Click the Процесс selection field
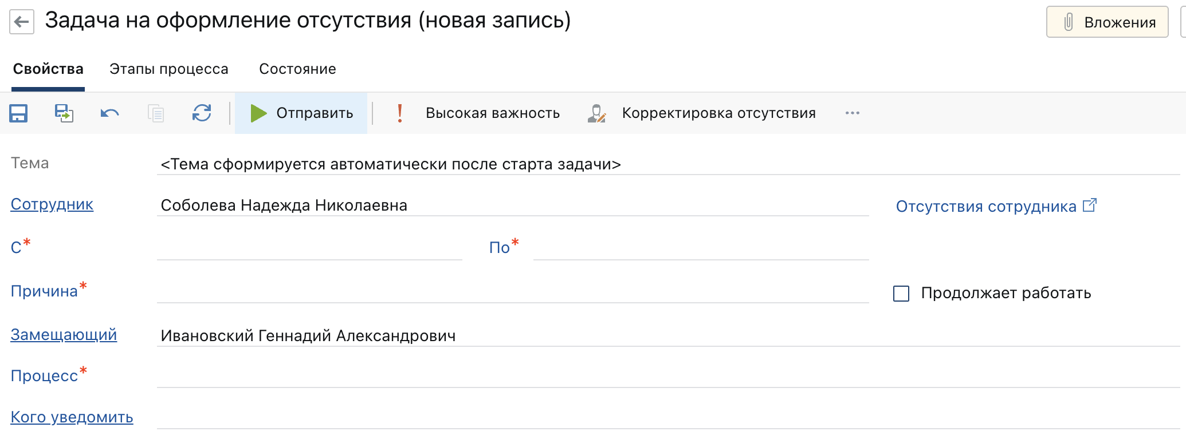This screenshot has height=443, width=1186. coord(668,375)
